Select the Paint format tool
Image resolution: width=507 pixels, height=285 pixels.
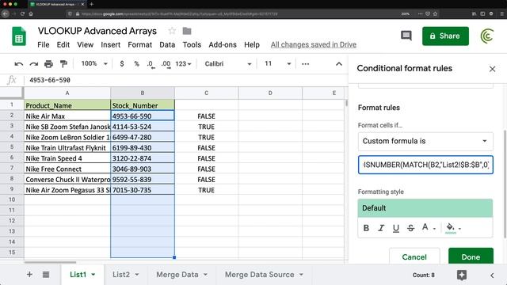pyautogui.click(x=63, y=64)
